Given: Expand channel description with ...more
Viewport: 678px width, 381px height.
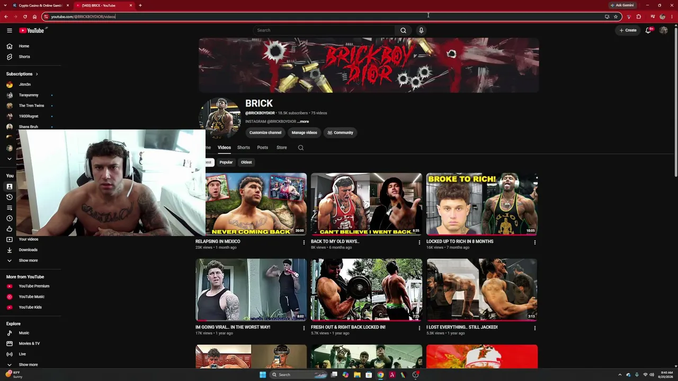Looking at the screenshot, I should pyautogui.click(x=303, y=122).
